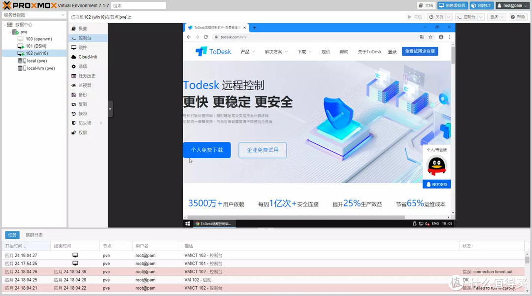Select local-lvm (pve) storage
This screenshot has width=532, height=296.
[41, 68]
